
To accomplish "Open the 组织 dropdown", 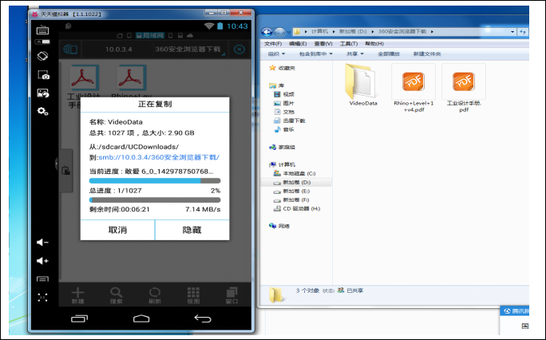I will [x=276, y=54].
